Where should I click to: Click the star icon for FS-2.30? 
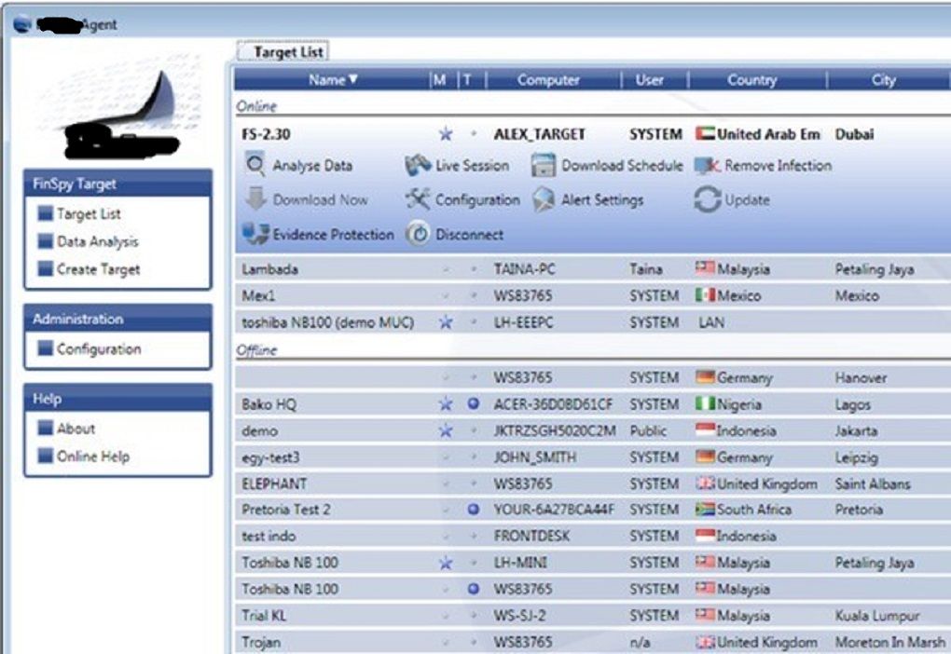point(446,134)
